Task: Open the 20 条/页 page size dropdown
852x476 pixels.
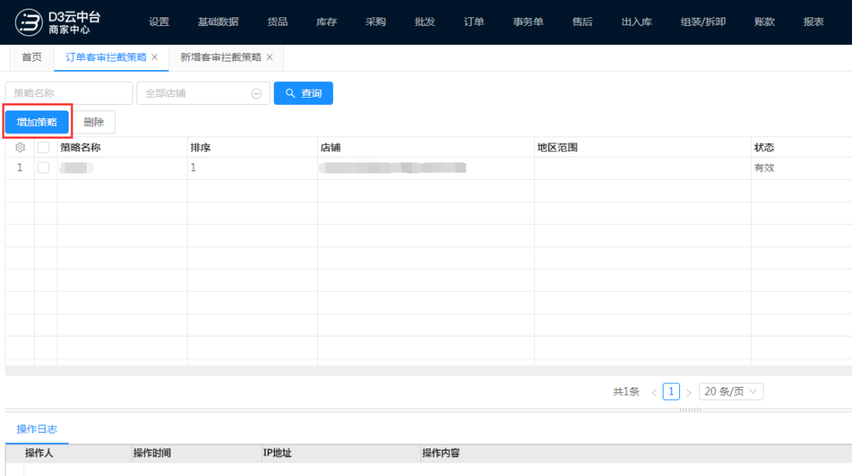Action: pos(731,392)
